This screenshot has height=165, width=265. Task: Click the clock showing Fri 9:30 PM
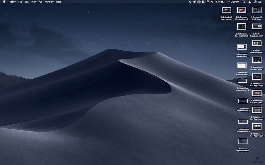point(233,2)
